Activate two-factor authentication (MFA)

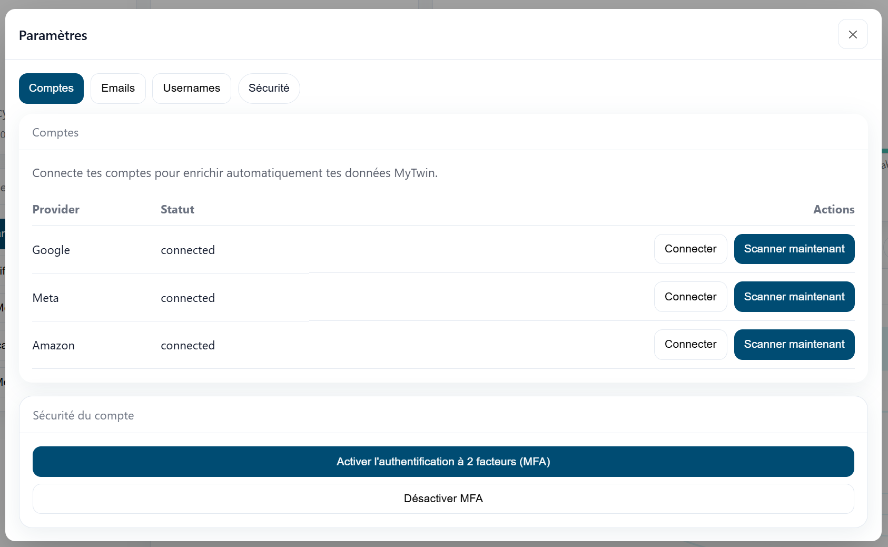point(443,462)
